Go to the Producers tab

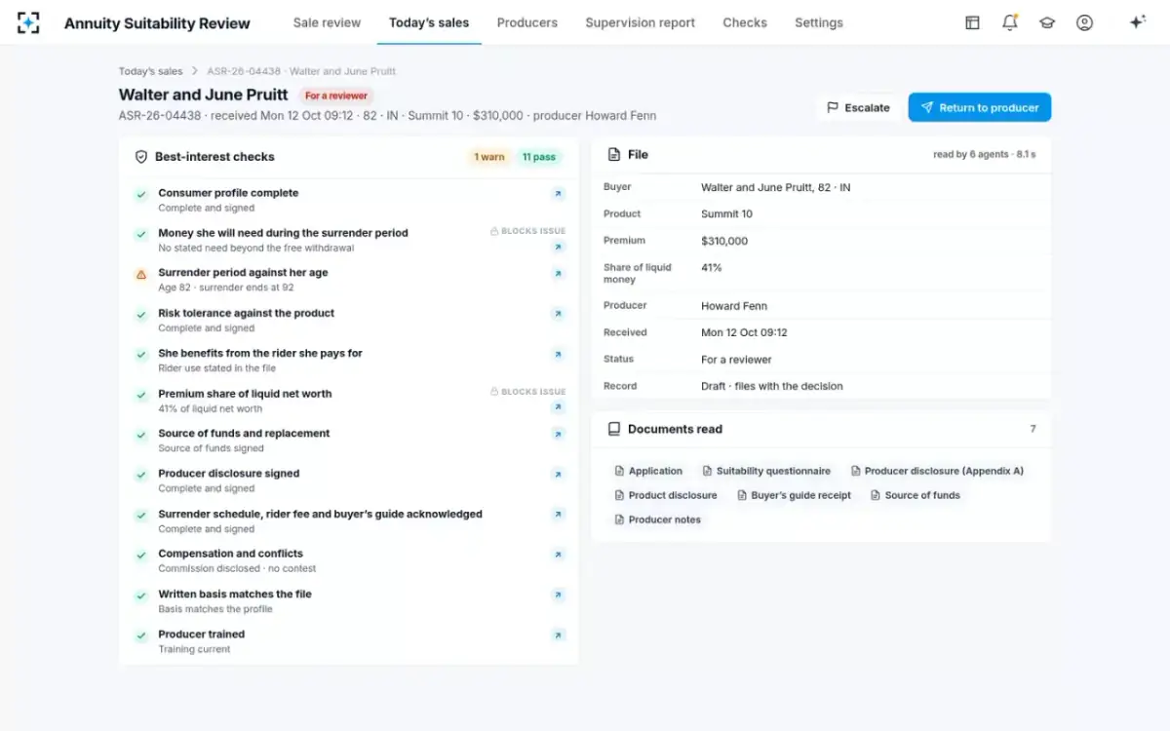click(527, 22)
